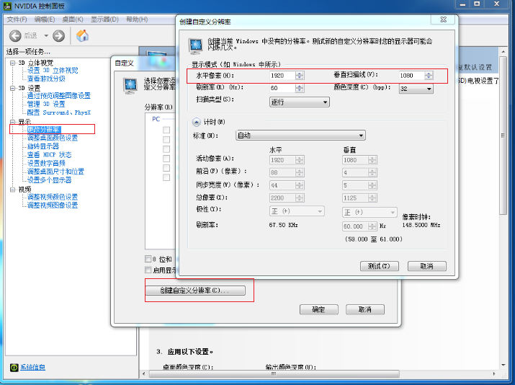
Task: Click the 水平像素(H) stepper arrows
Action: click(x=299, y=76)
